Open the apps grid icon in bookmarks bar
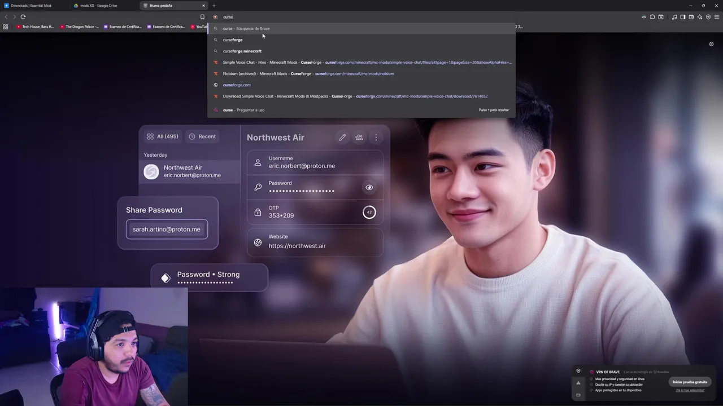723x406 pixels. click(x=6, y=27)
